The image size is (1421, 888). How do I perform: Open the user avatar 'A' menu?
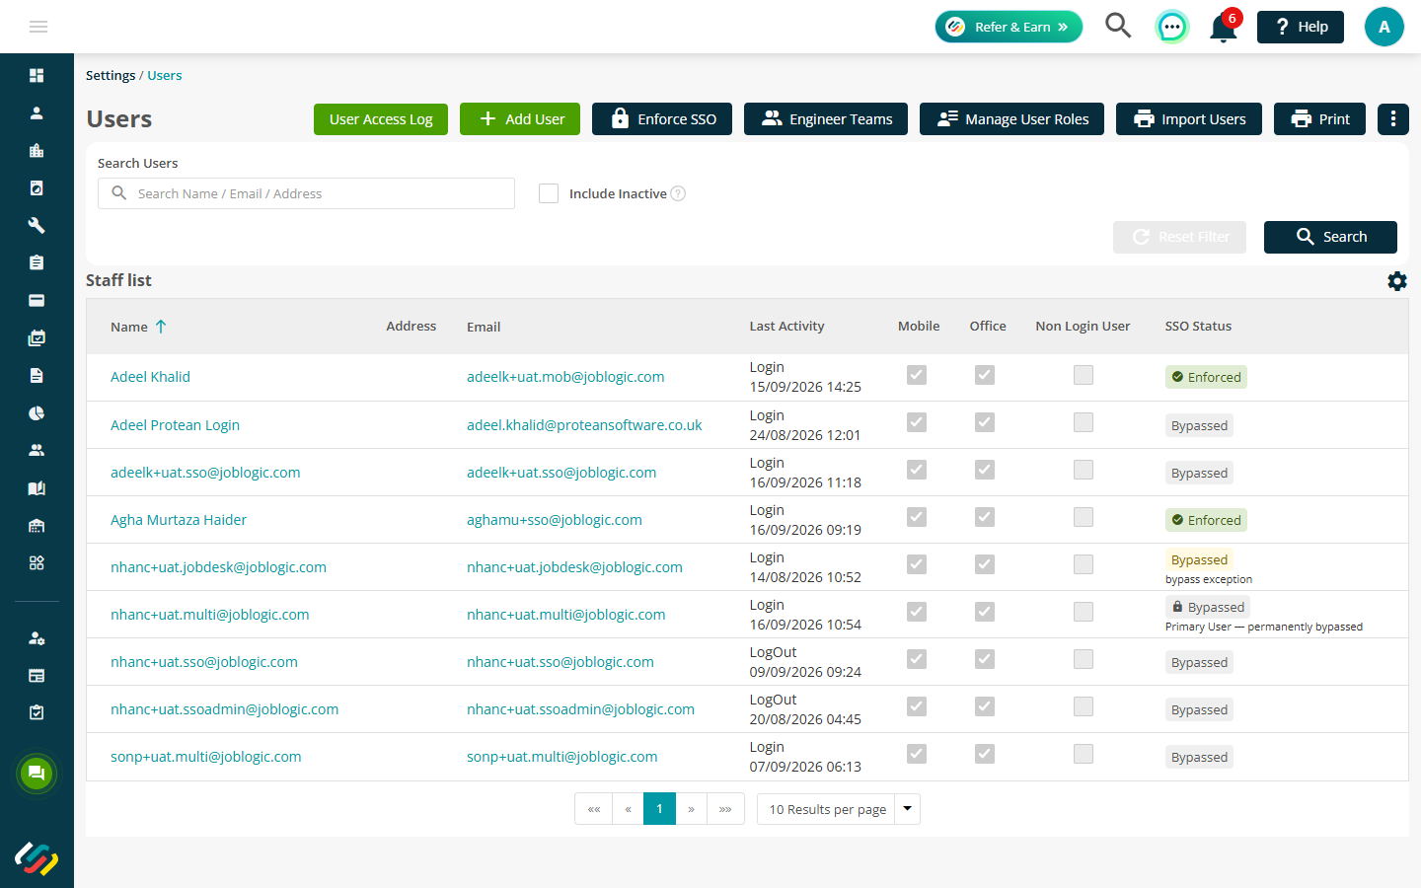tap(1384, 27)
